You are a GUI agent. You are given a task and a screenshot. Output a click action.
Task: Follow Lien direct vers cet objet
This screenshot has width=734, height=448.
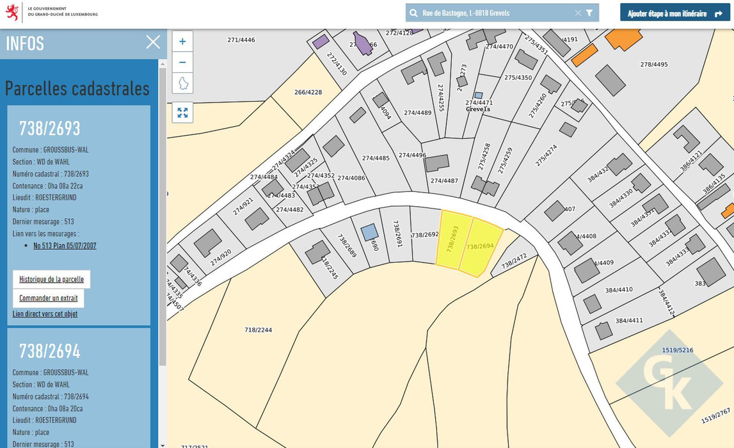(45, 314)
